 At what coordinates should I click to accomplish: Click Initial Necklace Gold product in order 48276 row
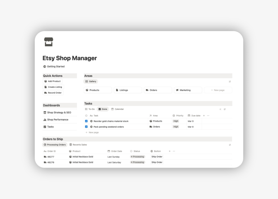[x=81, y=163]
